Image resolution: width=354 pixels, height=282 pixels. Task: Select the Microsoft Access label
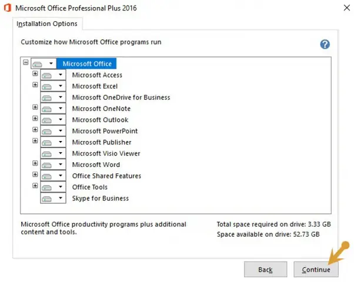click(x=97, y=75)
